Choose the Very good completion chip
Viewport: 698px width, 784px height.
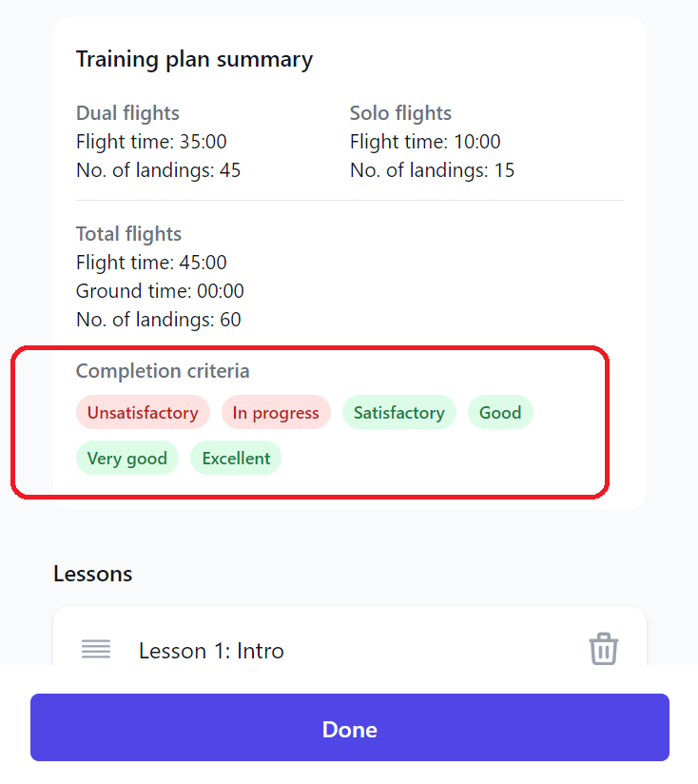pyautogui.click(x=127, y=458)
